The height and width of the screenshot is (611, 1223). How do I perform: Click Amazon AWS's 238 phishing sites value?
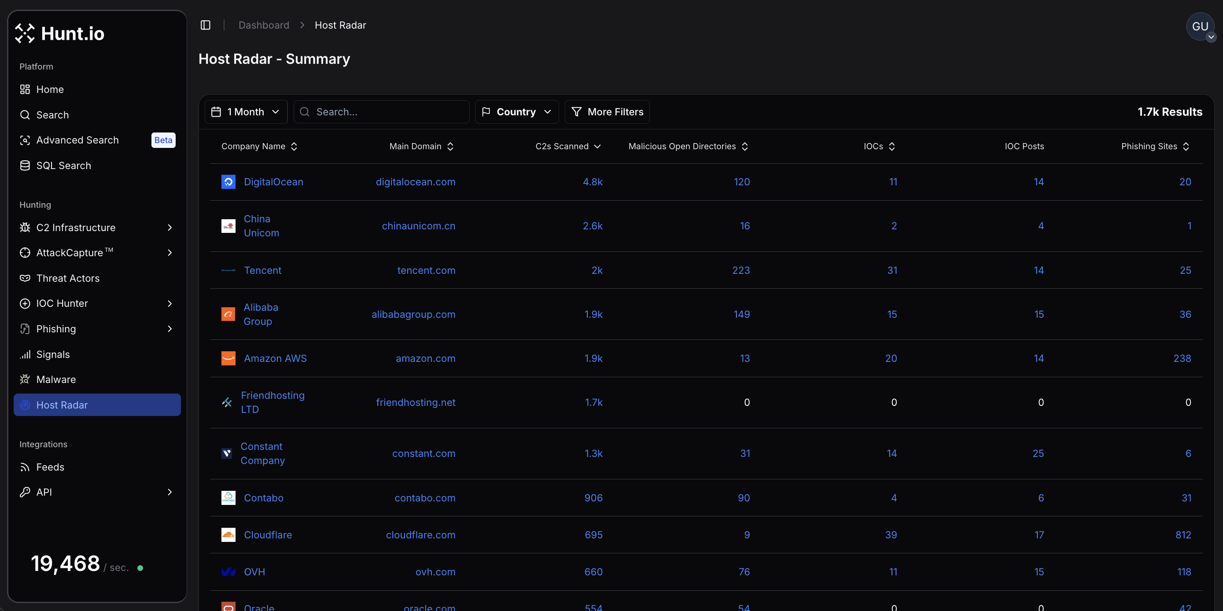click(1182, 358)
